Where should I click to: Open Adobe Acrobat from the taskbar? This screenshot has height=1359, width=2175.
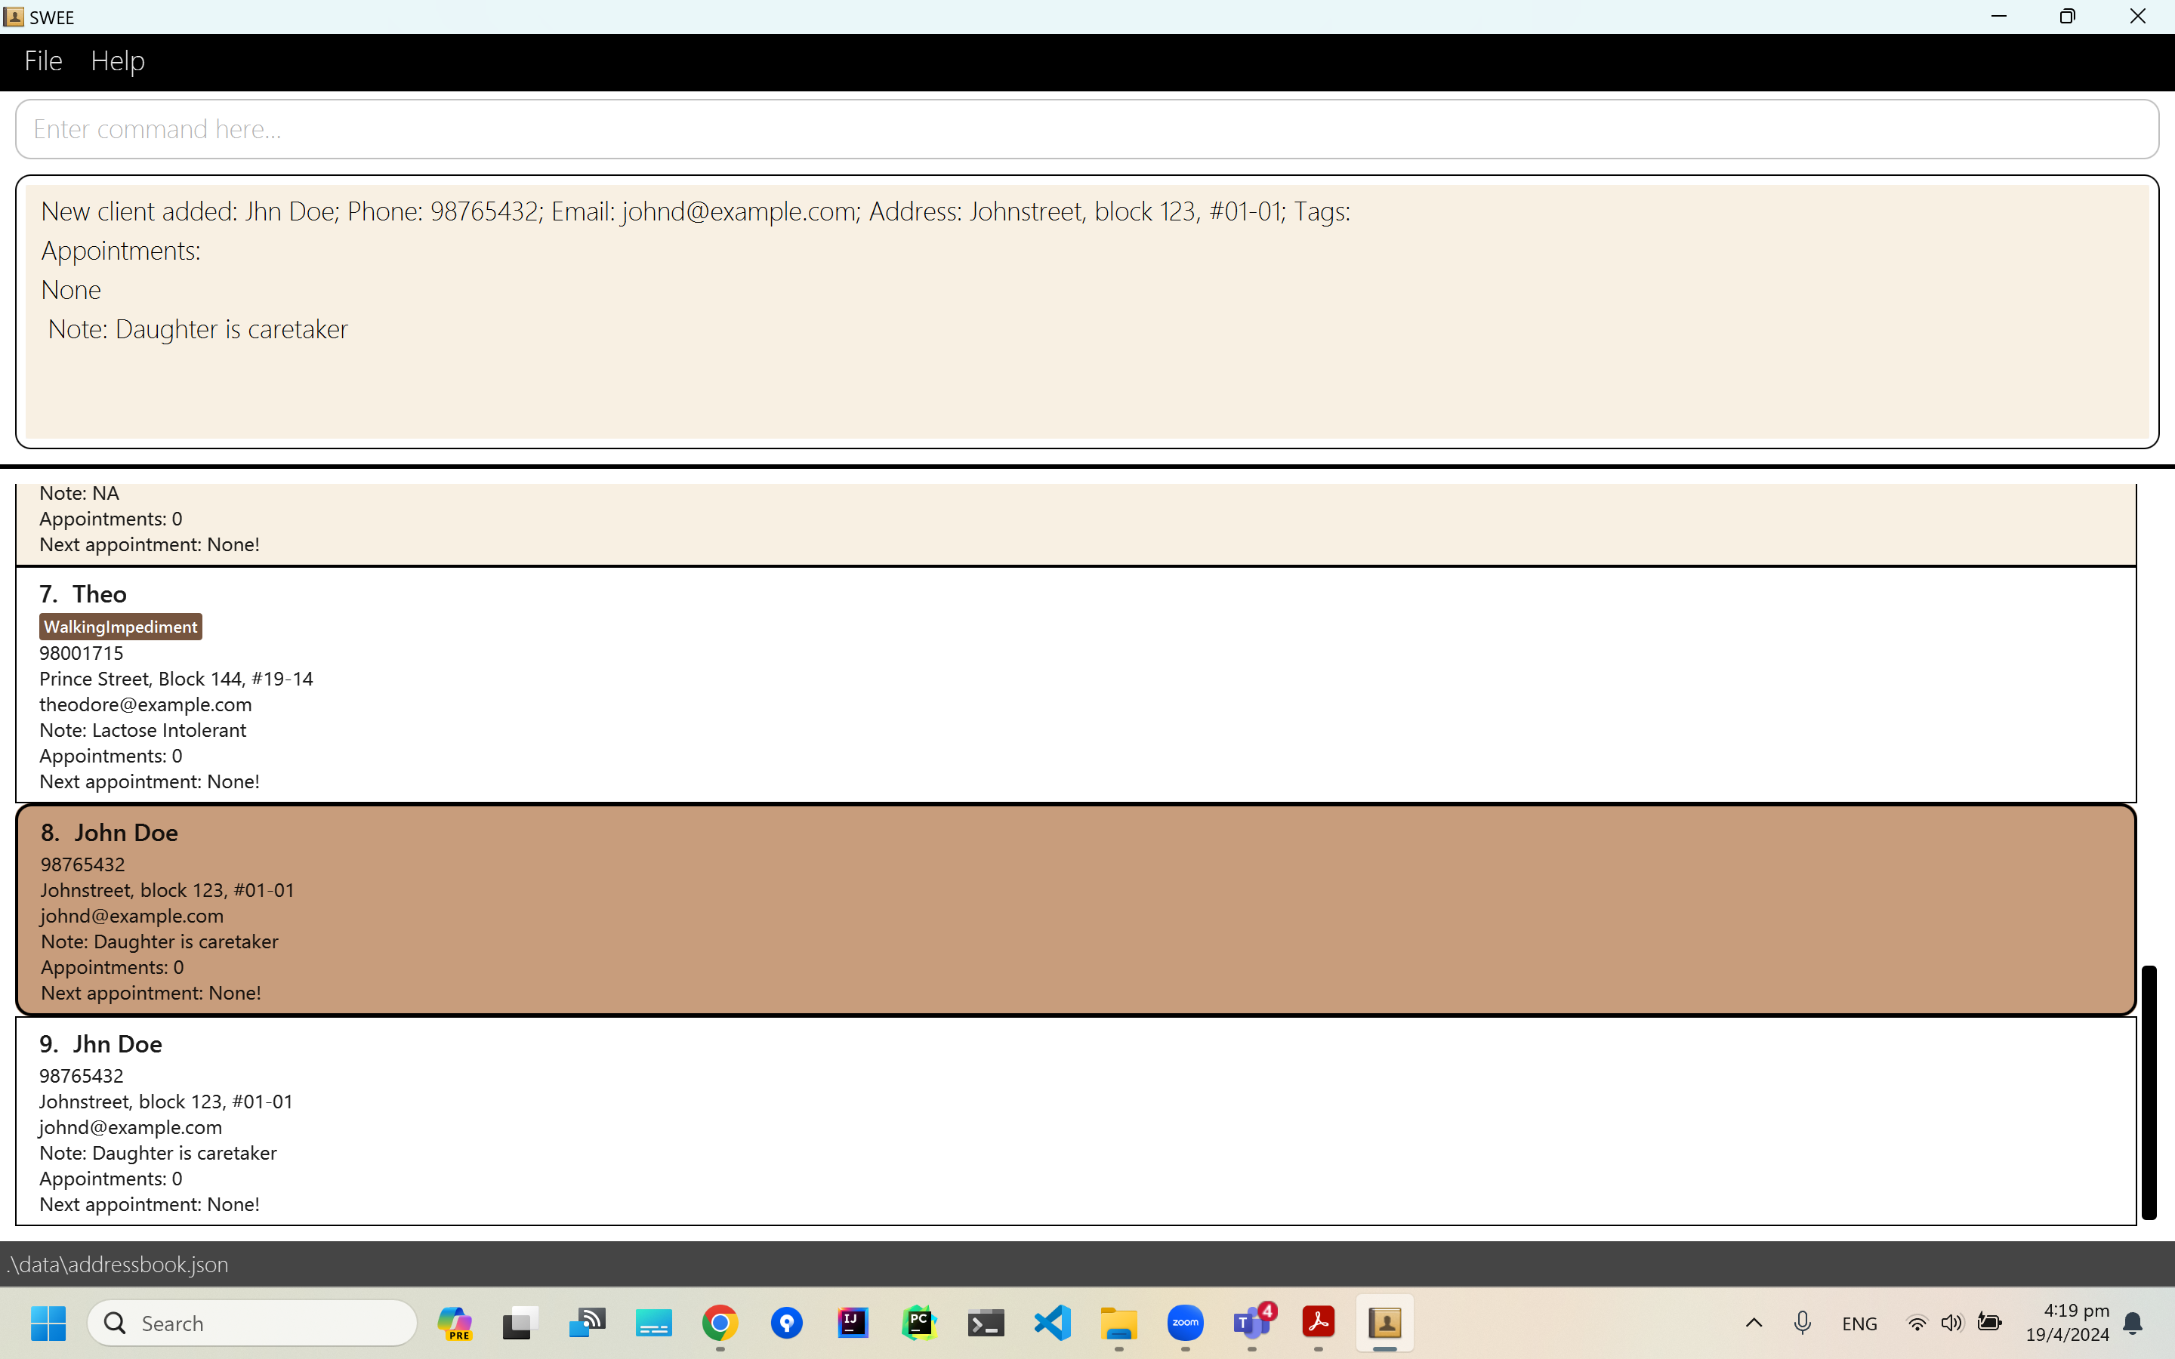point(1319,1323)
